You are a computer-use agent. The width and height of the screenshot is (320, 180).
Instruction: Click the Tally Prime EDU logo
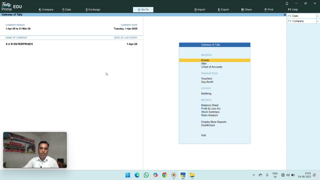pyautogui.click(x=11, y=7)
